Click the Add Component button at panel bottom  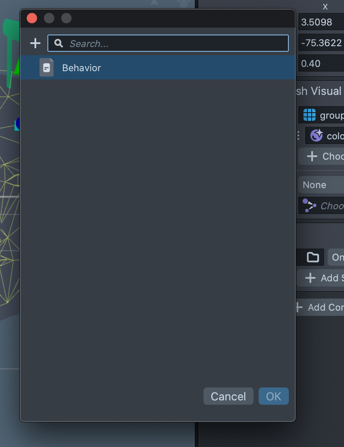320,307
